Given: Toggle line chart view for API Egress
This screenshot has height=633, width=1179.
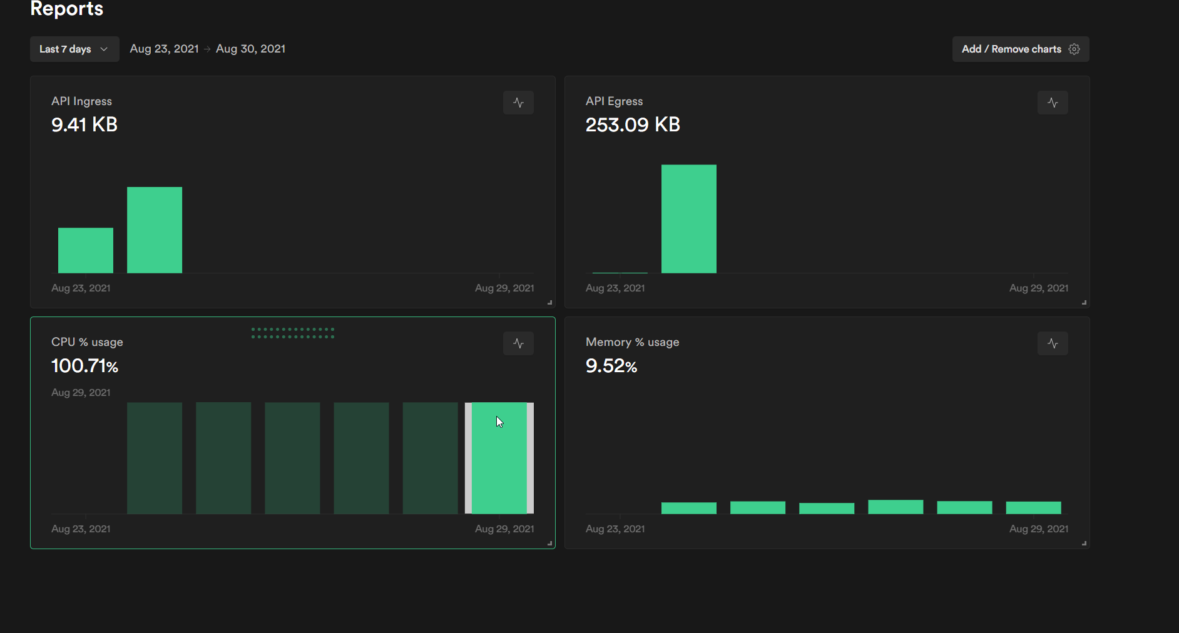Looking at the screenshot, I should pyautogui.click(x=1053, y=103).
